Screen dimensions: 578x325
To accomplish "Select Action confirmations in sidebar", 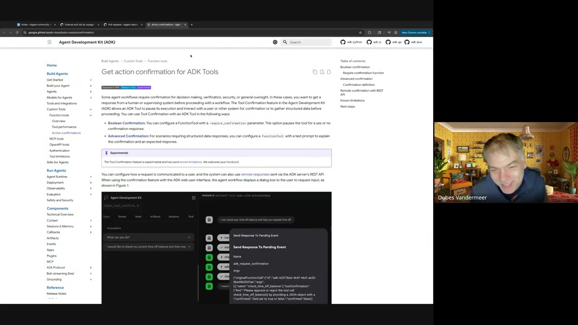I will click(x=66, y=133).
